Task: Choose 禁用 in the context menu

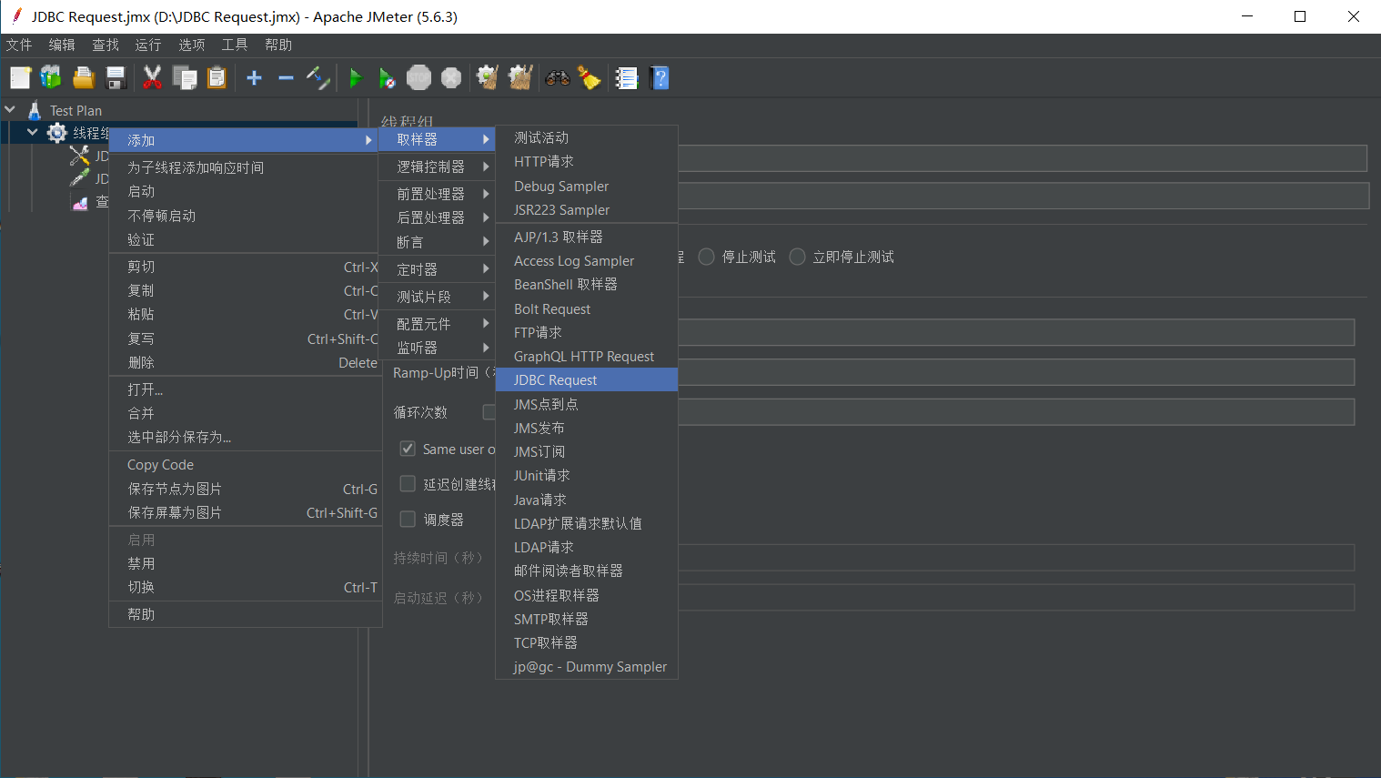Action: click(x=243, y=563)
